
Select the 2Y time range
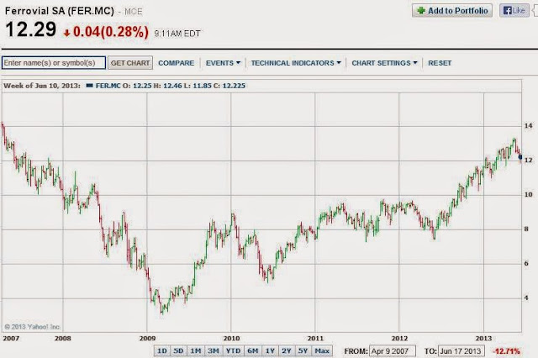click(x=287, y=350)
